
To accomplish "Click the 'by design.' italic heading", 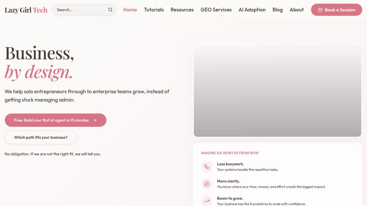I will coord(39,72).
